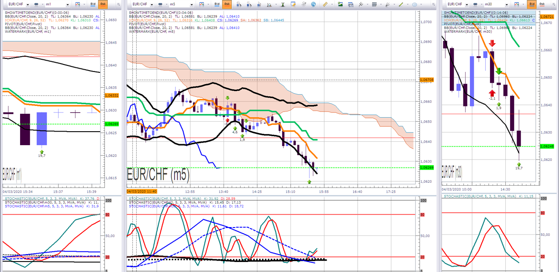
Task: Click the chart snapshot frame icon
Action: pos(351,4)
